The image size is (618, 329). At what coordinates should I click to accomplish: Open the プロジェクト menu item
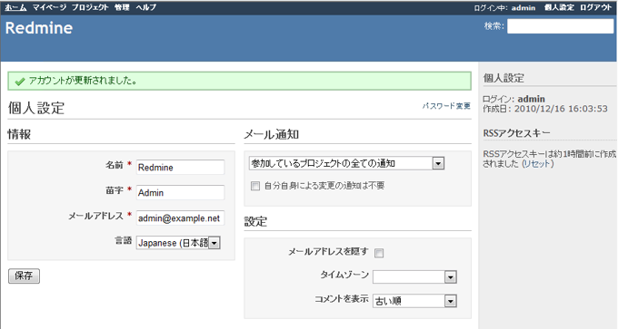click(90, 7)
